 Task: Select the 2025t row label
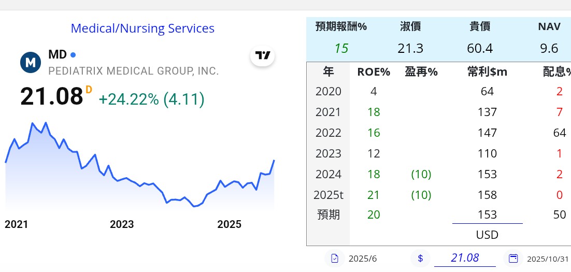[x=329, y=195]
